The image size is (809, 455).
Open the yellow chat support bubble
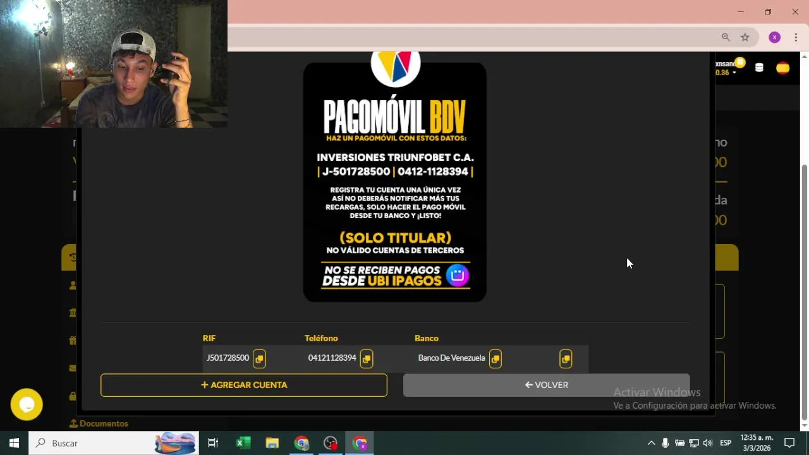pos(27,404)
